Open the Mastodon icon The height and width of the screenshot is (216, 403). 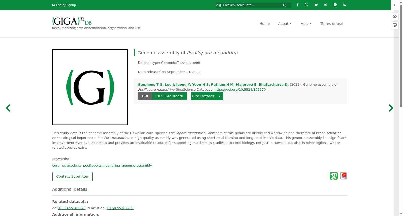[x=335, y=5]
